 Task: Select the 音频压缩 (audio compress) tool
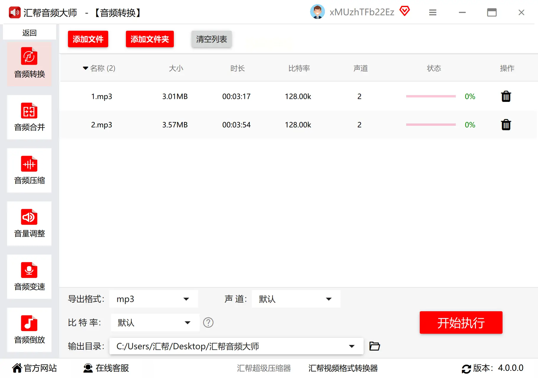[29, 170]
